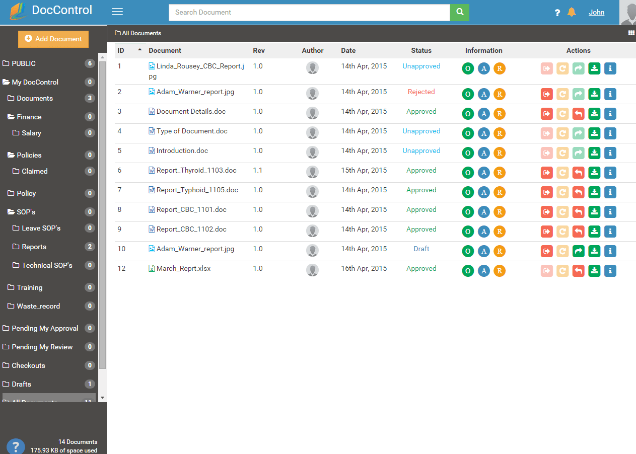The height and width of the screenshot is (454, 636).
Task: Focus the Search Document field
Action: [x=309, y=12]
